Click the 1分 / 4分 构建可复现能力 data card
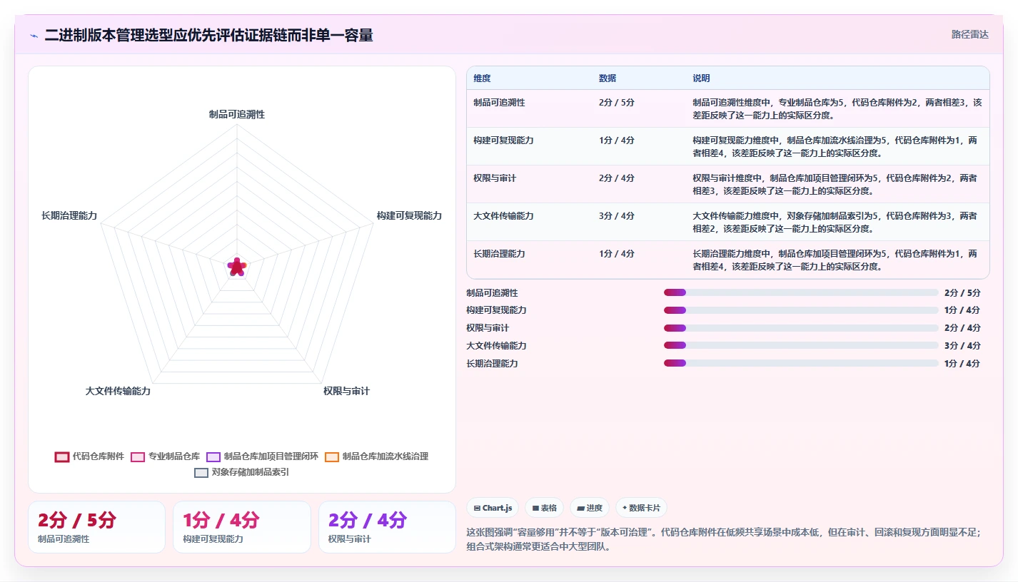This screenshot has width=1018, height=582. pyautogui.click(x=242, y=527)
